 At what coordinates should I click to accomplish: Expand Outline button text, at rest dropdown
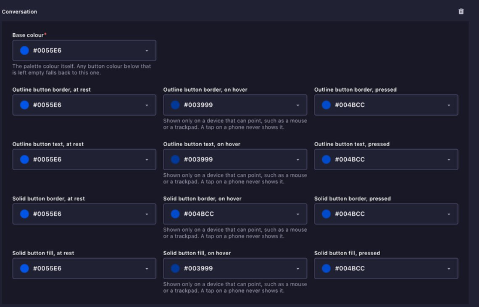147,160
